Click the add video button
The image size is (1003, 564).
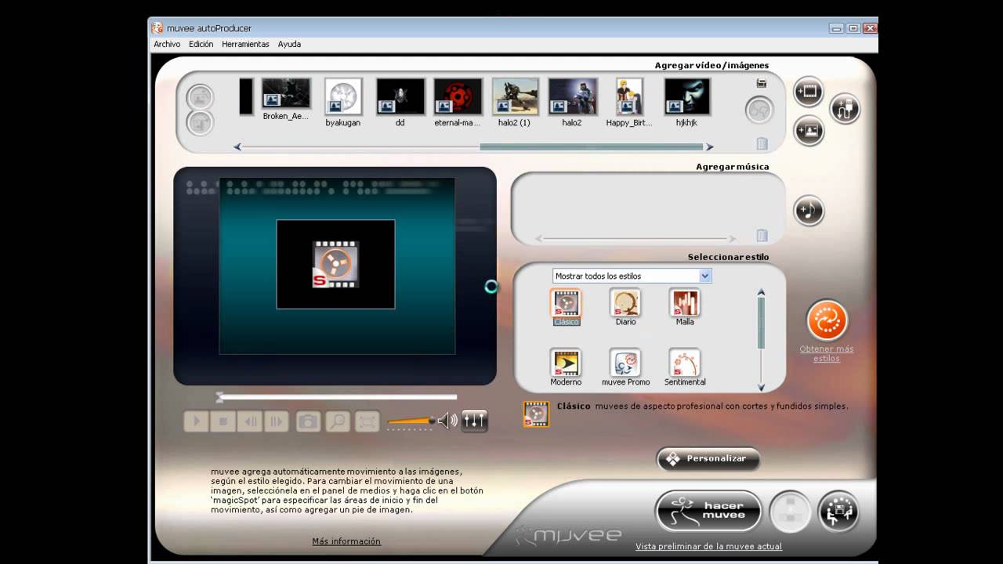coord(809,92)
